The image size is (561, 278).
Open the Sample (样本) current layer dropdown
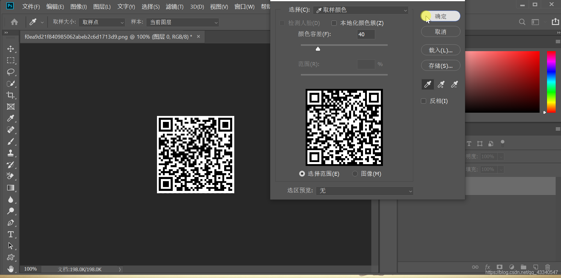[x=183, y=22]
